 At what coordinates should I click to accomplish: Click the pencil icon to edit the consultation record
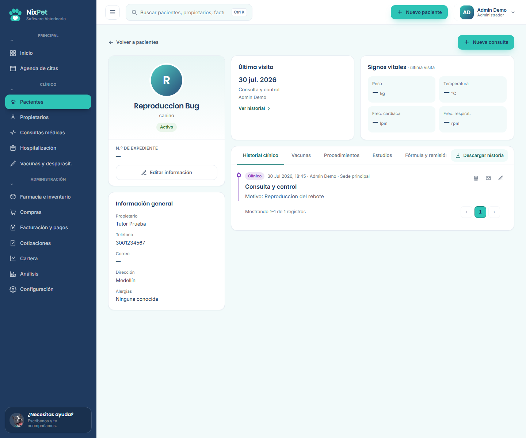pos(501,178)
